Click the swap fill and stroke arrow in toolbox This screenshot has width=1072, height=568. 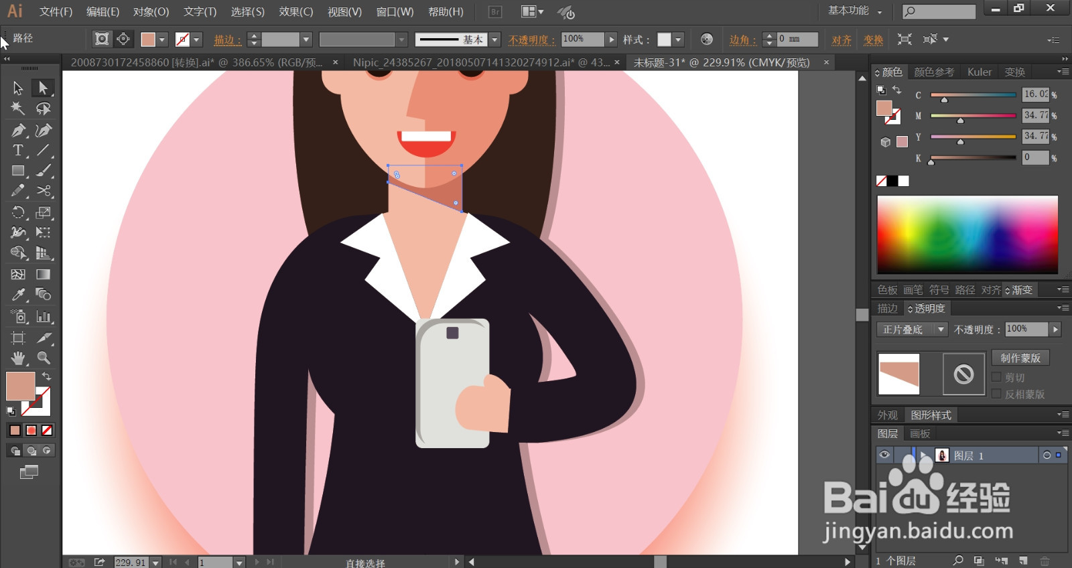tap(46, 376)
